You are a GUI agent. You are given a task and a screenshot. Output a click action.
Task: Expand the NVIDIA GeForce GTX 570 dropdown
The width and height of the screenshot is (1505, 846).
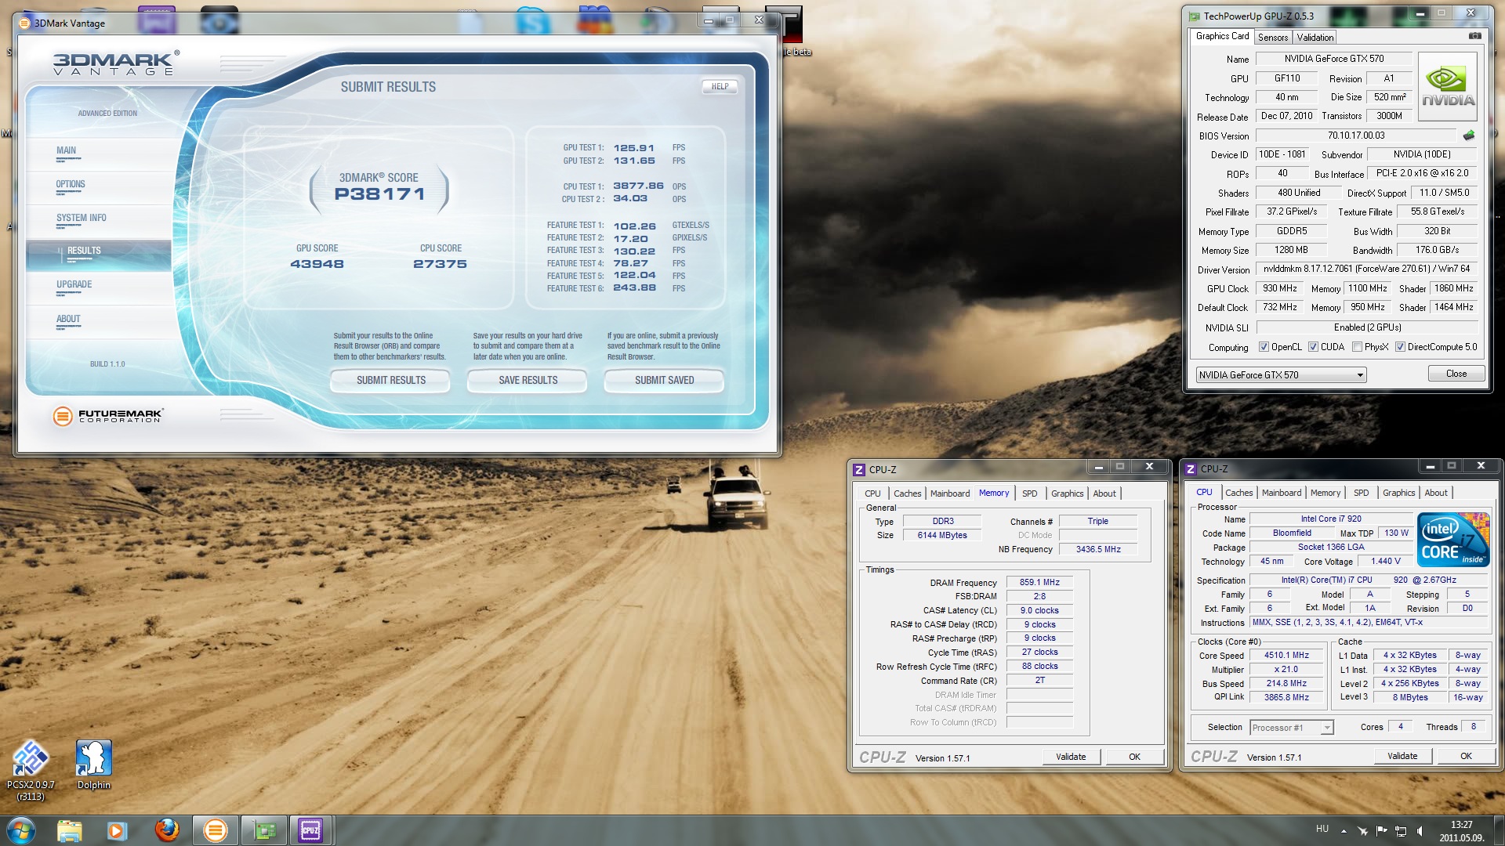(x=1360, y=375)
